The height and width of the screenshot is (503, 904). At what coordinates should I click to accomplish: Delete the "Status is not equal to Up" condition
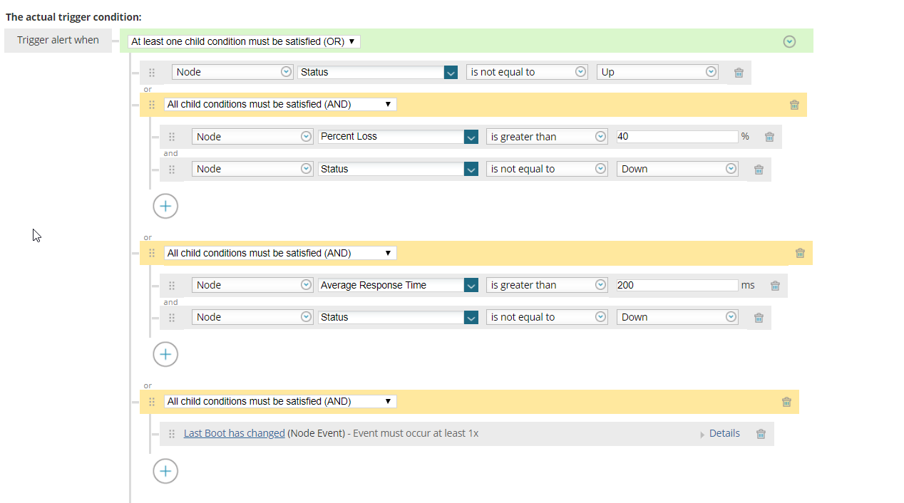pos(738,72)
